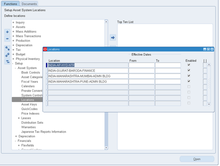220x166 pixels.
Task: Expand the Flexfields node
Action: coord(19,145)
